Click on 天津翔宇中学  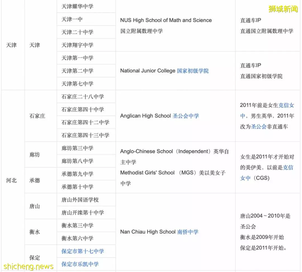click(x=86, y=45)
